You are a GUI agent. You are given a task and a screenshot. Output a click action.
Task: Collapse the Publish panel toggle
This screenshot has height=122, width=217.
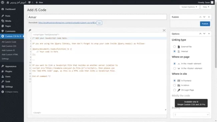209,17
